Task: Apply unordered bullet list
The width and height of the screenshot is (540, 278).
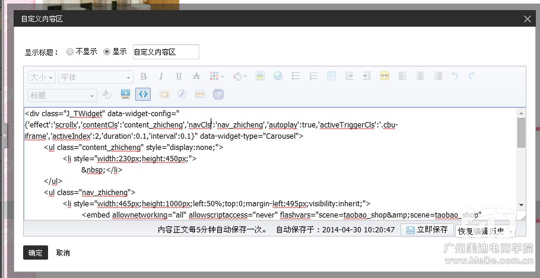Action: tap(296, 76)
